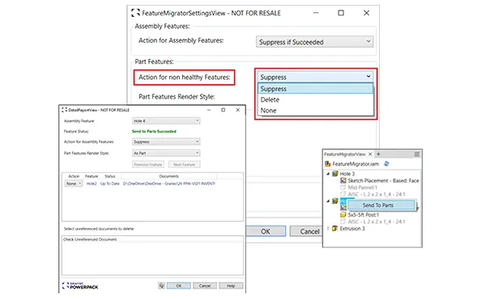Image resolution: width=494 pixels, height=299 pixels.
Task: Choose Send To Parts from context menu
Action: (x=381, y=205)
